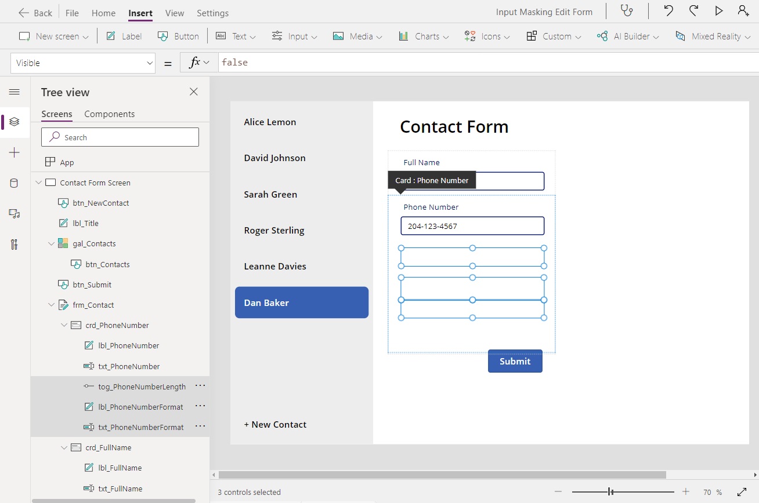Open the View menu
This screenshot has height=503, width=759.
174,12
